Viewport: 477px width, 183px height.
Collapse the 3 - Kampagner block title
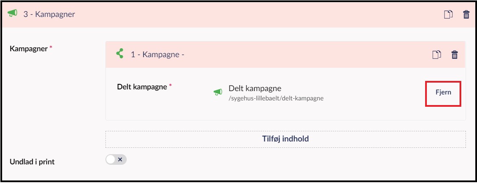click(x=49, y=14)
